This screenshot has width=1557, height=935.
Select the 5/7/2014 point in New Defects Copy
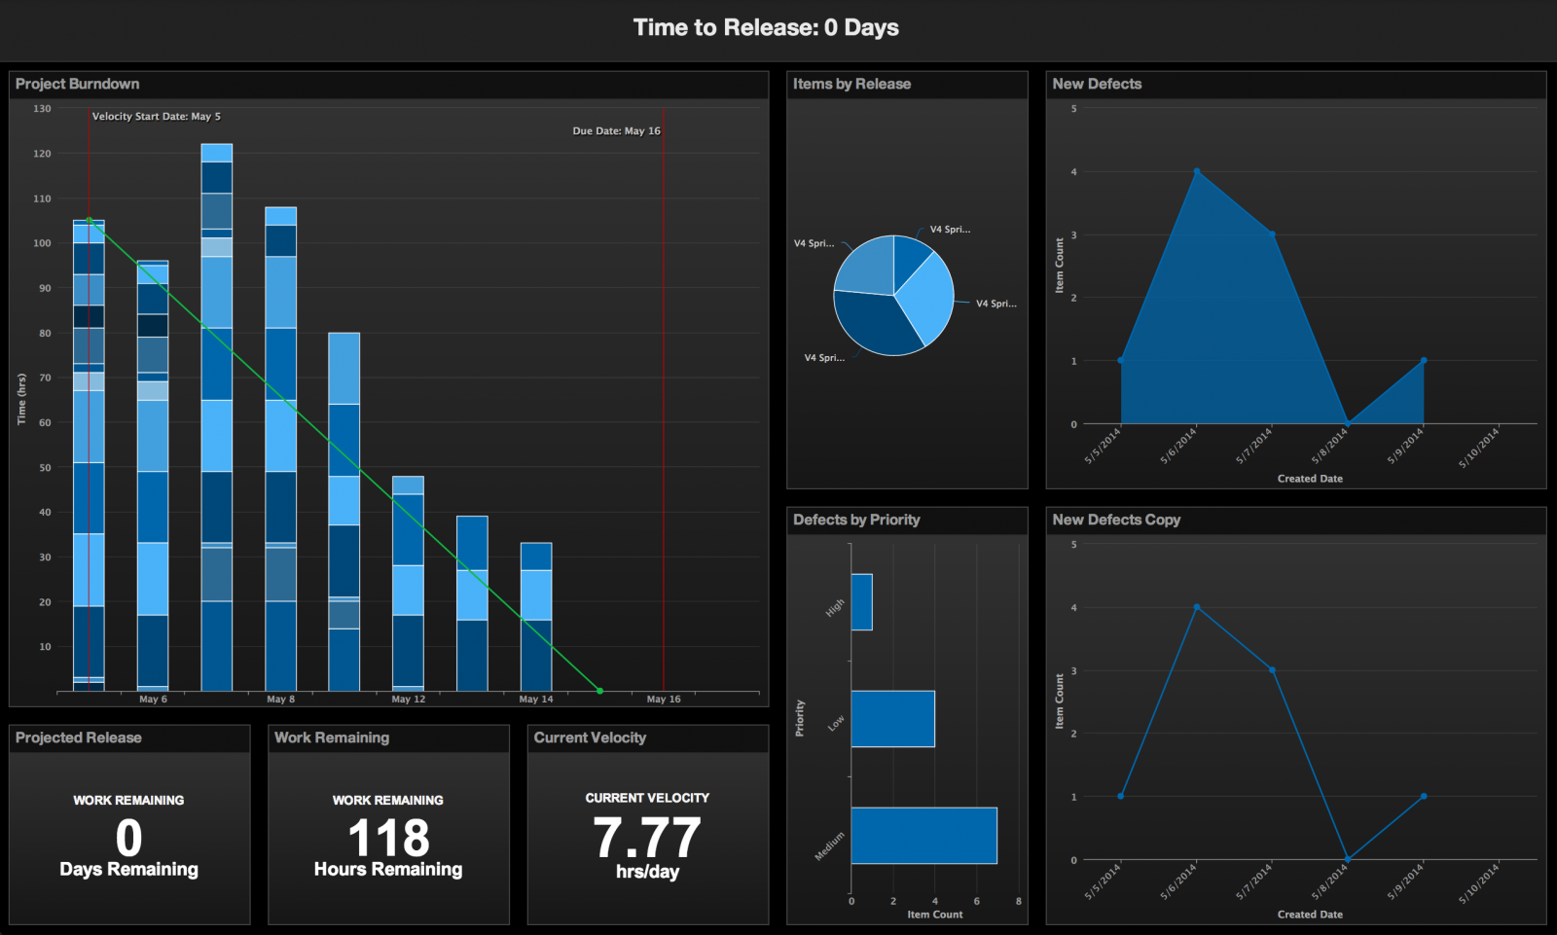[1272, 670]
